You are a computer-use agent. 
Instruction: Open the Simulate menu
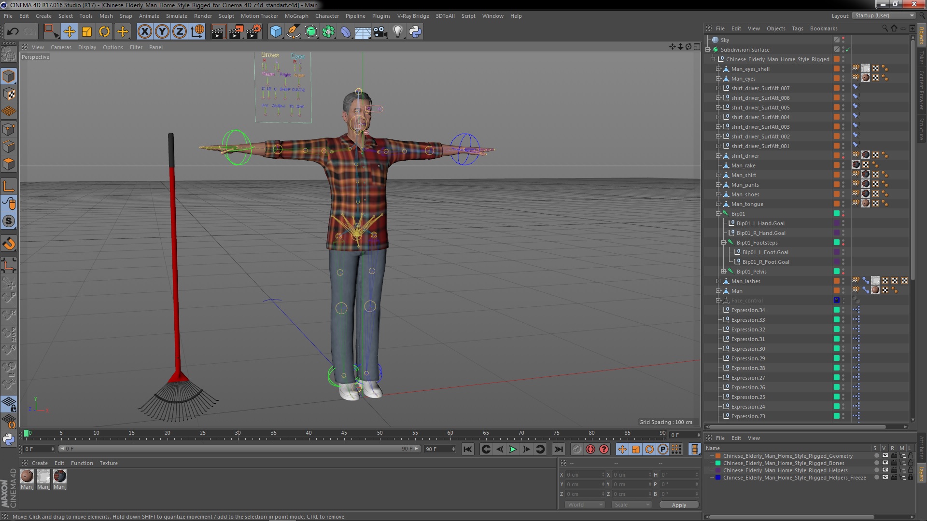coord(176,16)
